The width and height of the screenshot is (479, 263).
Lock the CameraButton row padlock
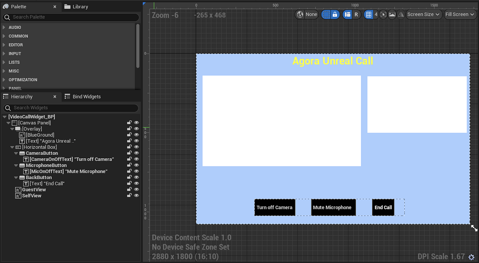129,153
